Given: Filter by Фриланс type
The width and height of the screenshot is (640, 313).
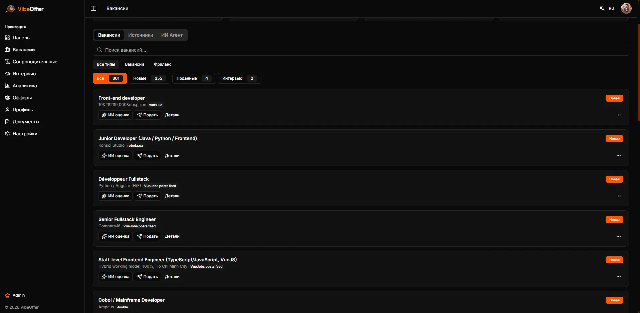Looking at the screenshot, I should pyautogui.click(x=163, y=64).
